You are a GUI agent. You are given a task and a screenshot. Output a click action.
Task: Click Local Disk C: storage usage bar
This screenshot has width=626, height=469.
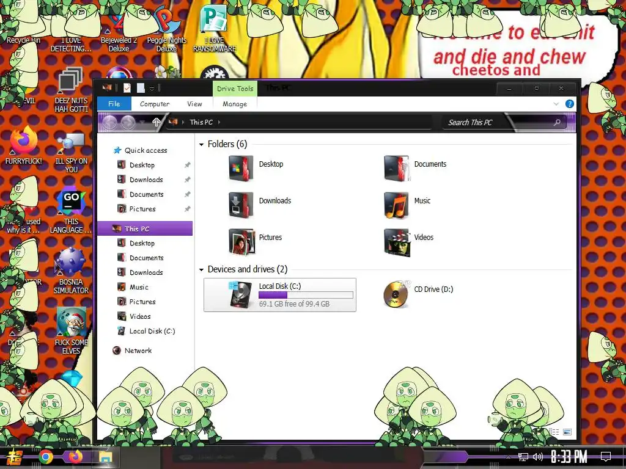306,295
